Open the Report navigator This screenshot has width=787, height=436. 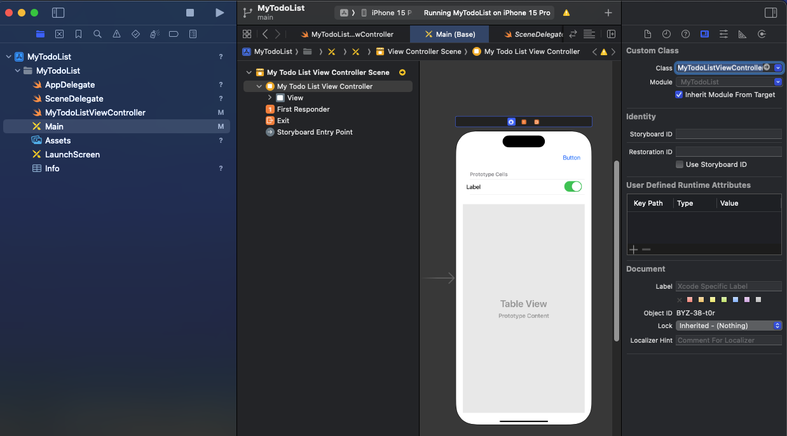point(193,34)
